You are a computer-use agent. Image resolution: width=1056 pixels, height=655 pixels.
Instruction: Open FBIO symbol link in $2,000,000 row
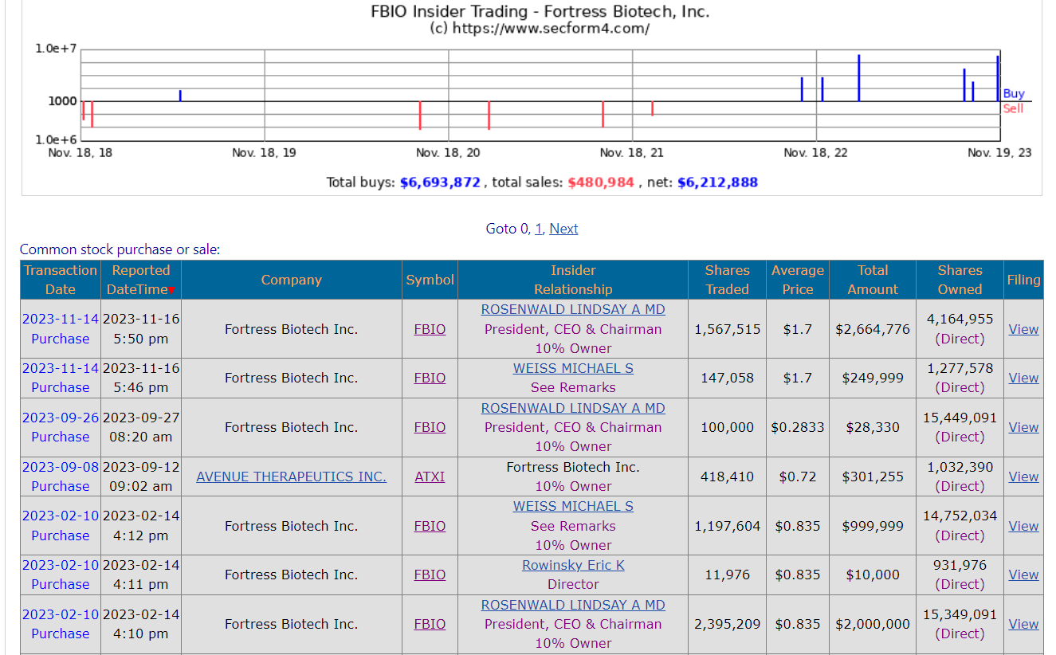[430, 624]
